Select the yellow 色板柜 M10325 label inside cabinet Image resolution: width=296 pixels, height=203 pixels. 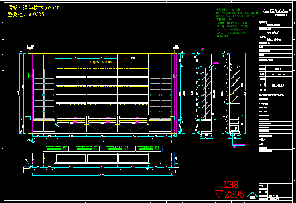click(x=101, y=62)
